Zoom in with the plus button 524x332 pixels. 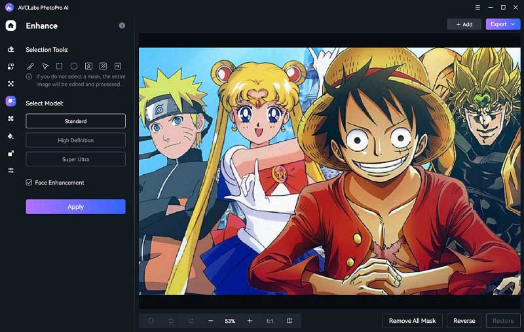pos(250,321)
